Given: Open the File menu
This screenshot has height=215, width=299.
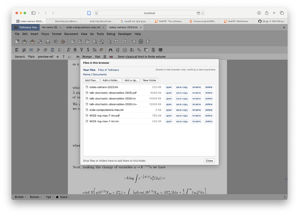Looking at the screenshot, I should click(x=17, y=34).
